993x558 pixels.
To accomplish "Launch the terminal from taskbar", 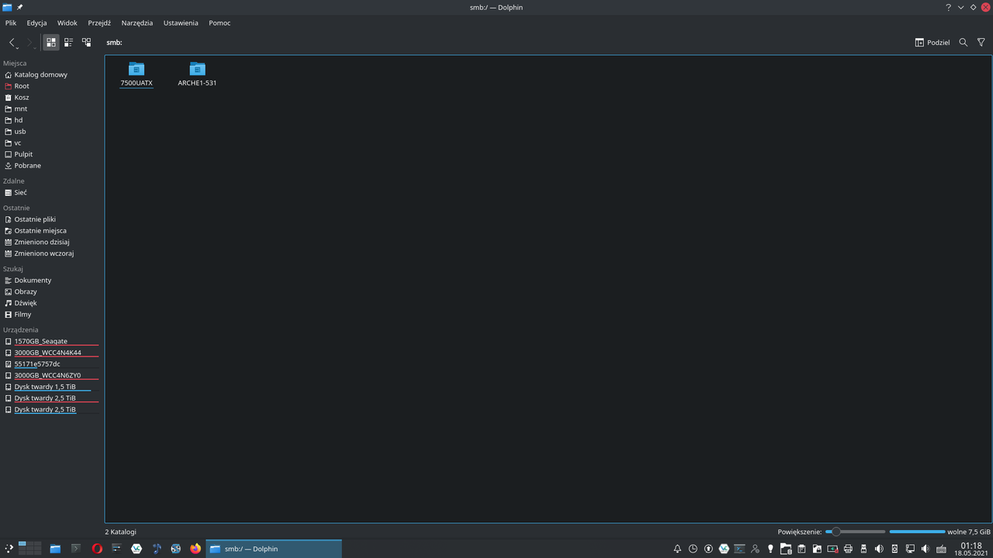I will pos(76,549).
